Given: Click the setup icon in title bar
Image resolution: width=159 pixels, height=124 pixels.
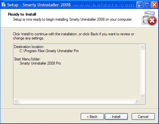Looking at the screenshot, I should coord(3,4).
